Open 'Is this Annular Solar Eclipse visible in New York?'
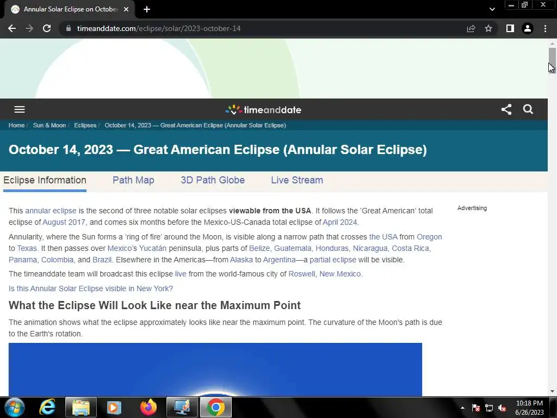557x418 pixels. point(91,288)
